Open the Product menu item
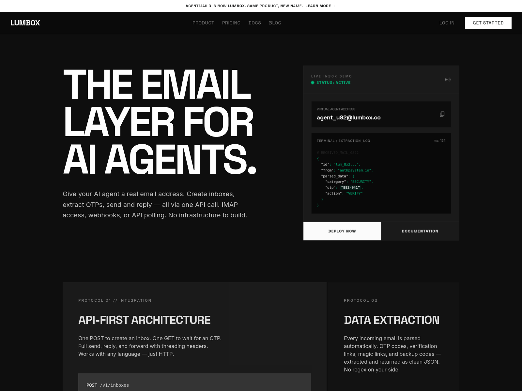This screenshot has width=522, height=391. (x=203, y=23)
